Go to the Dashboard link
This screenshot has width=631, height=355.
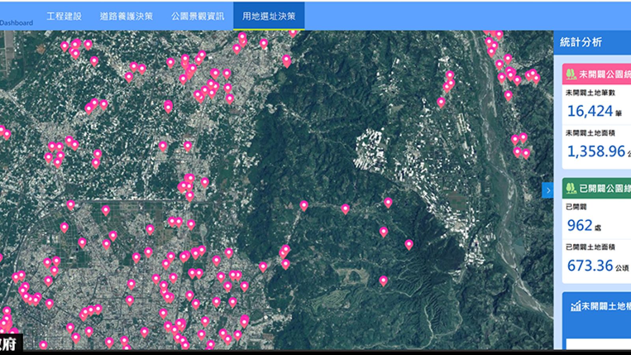point(16,23)
